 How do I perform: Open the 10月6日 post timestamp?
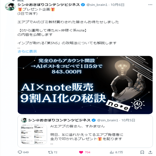point(117,5)
